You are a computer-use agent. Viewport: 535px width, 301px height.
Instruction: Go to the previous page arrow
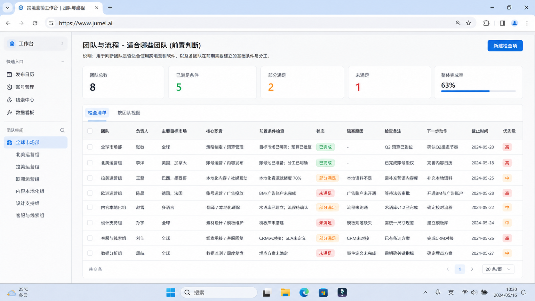(448, 269)
